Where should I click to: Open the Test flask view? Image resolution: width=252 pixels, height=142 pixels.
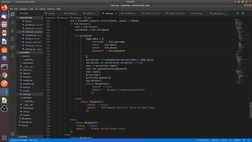[x=13, y=56]
